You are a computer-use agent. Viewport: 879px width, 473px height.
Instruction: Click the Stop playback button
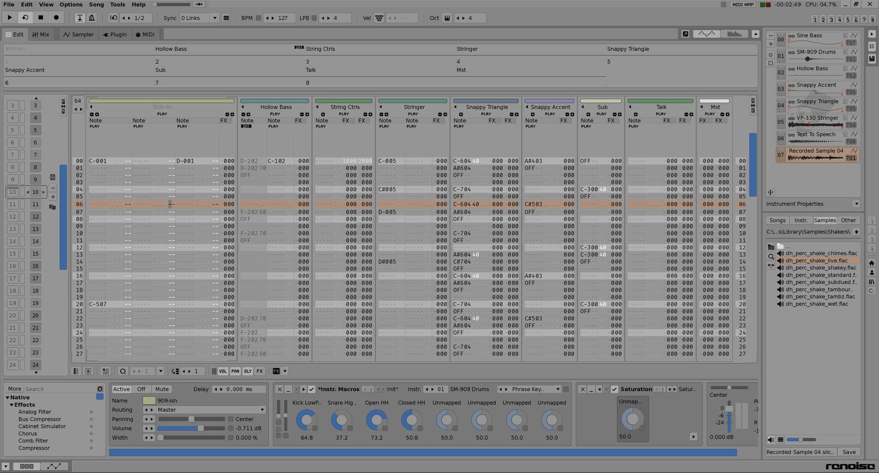point(41,18)
